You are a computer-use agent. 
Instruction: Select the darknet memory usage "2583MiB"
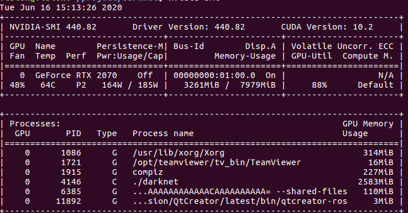(x=376, y=182)
